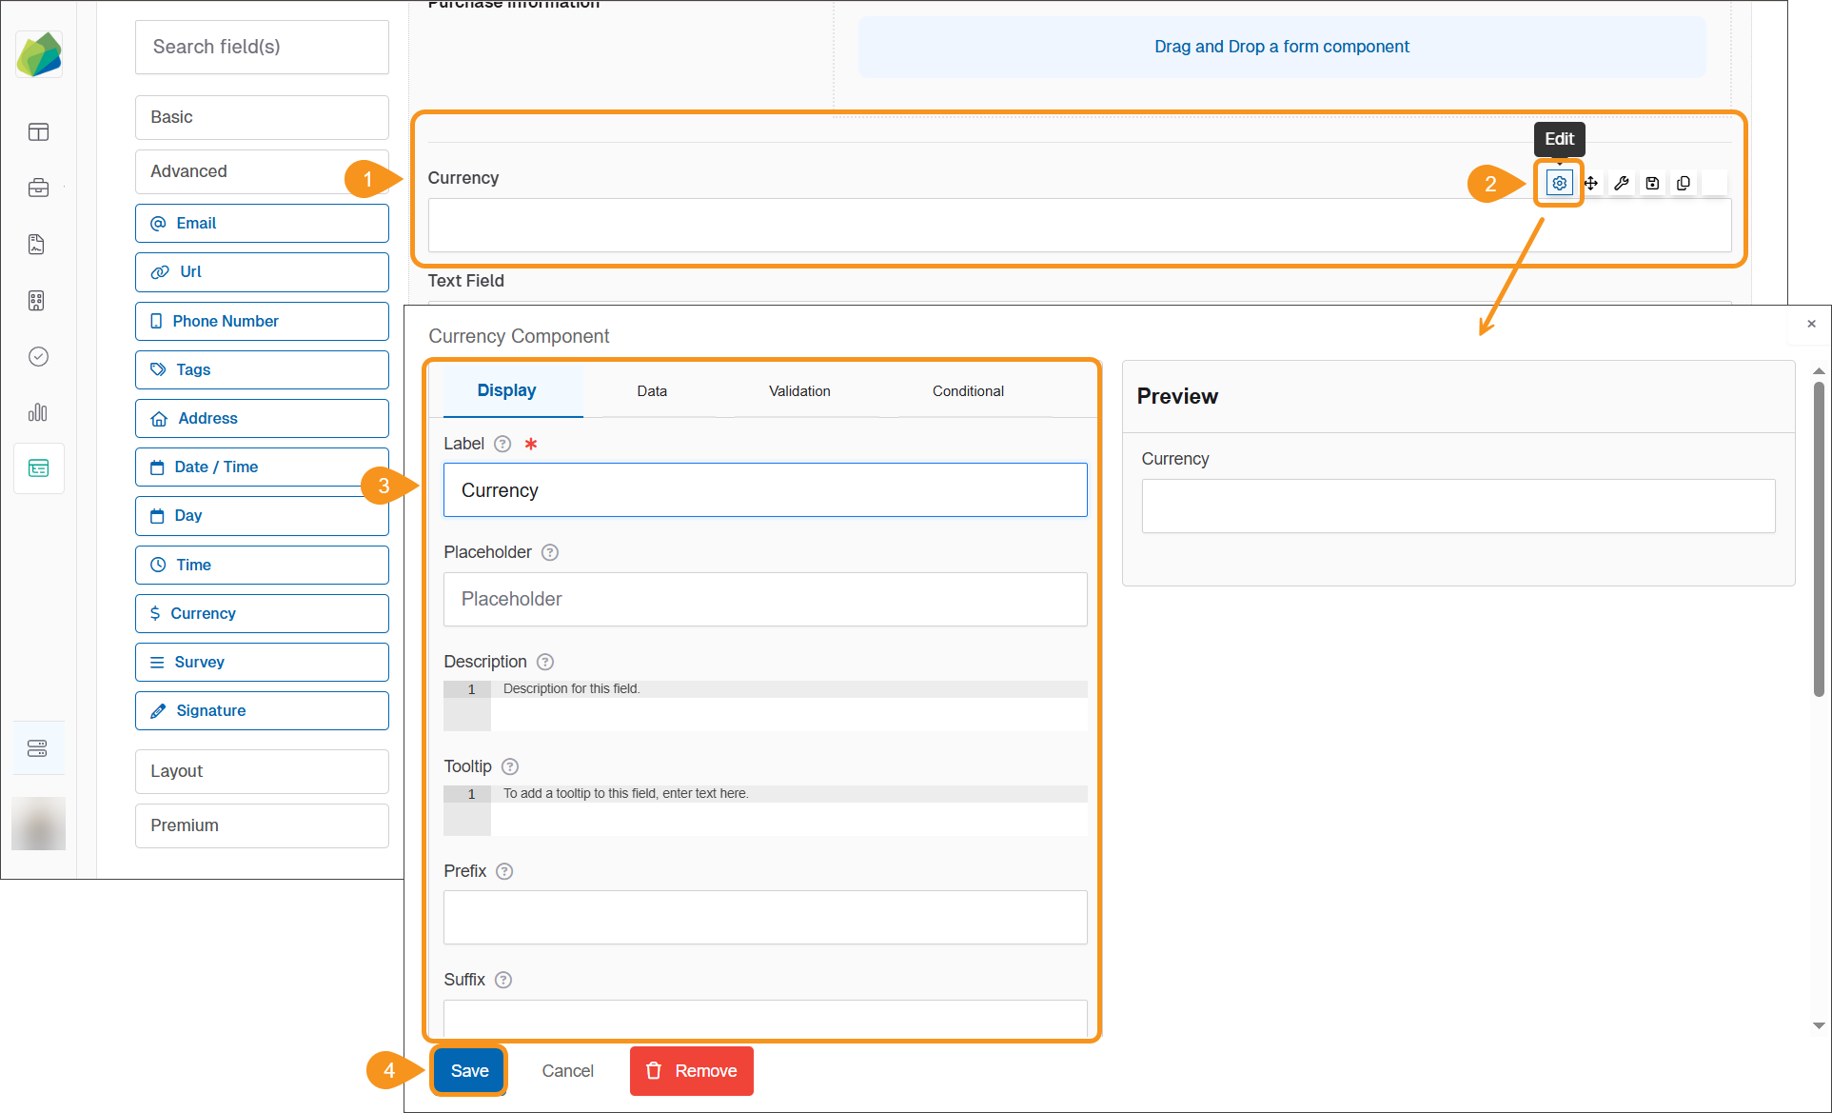Switch to the Data tab
The height and width of the screenshot is (1113, 1832).
tap(652, 390)
